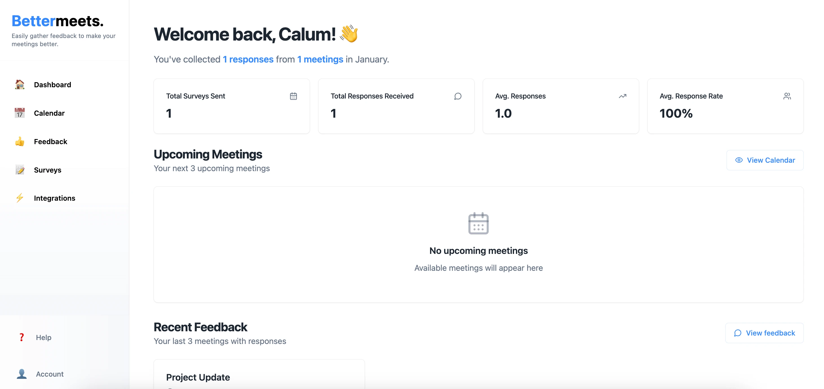Go to the Integrations menu item

click(x=55, y=198)
